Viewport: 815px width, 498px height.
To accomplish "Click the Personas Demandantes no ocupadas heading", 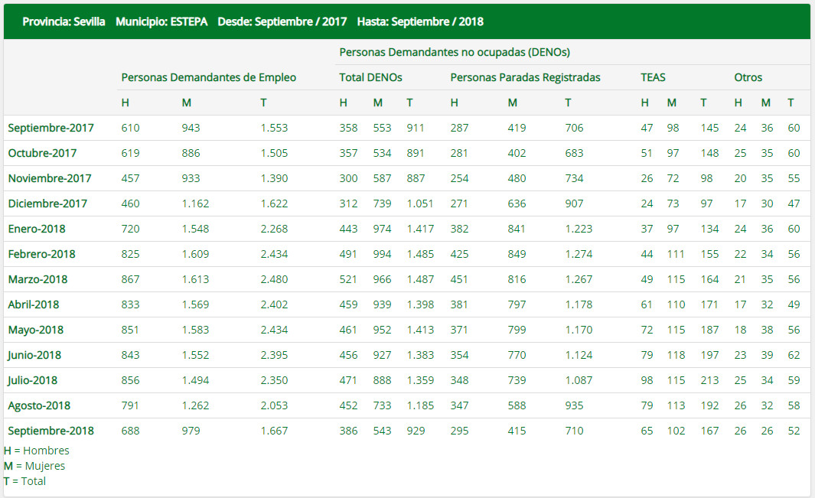I will pyautogui.click(x=455, y=52).
